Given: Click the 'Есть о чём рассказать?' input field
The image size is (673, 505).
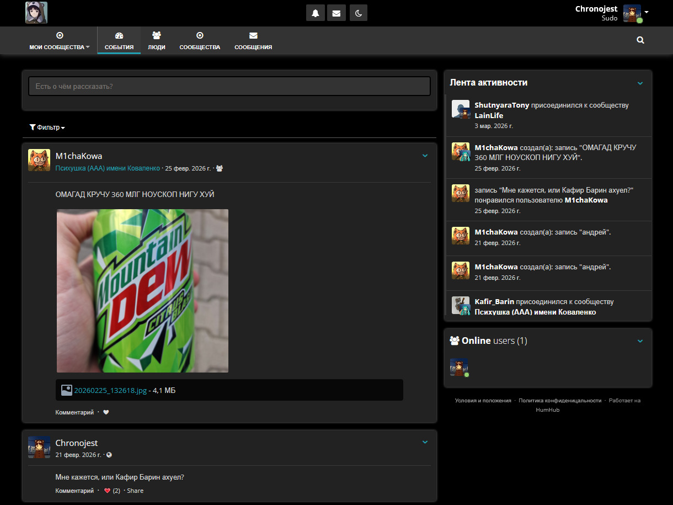Looking at the screenshot, I should pos(229,87).
